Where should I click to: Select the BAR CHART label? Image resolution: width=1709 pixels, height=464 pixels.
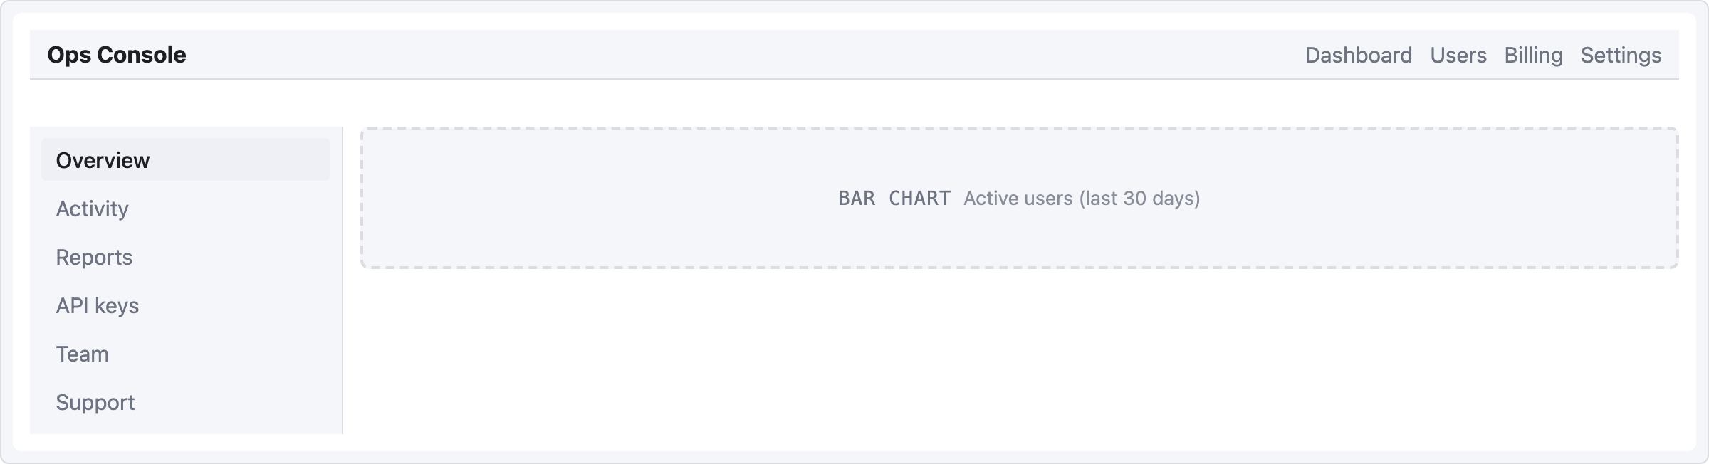click(894, 199)
